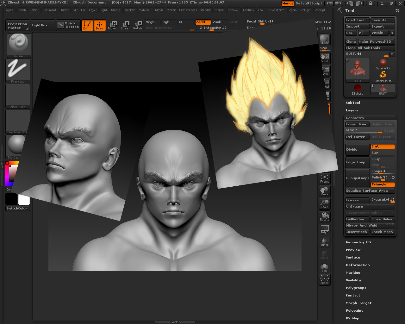
Task: Click the Move icon below Frame
Action: [x=325, y=191]
